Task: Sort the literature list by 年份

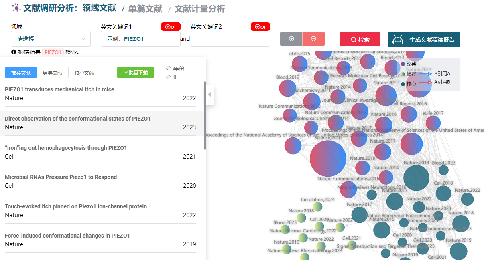Action: click(175, 69)
